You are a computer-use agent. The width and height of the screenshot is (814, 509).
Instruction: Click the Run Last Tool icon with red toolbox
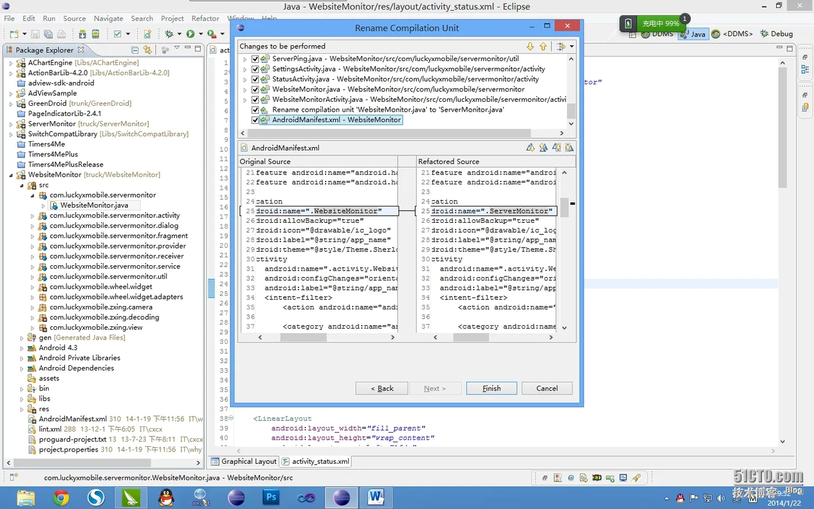(x=212, y=34)
